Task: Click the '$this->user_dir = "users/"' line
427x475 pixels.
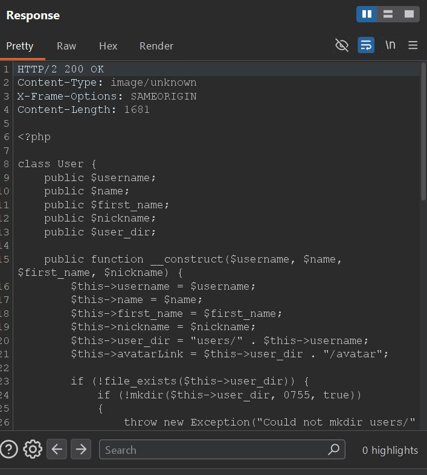Action: tap(220, 341)
